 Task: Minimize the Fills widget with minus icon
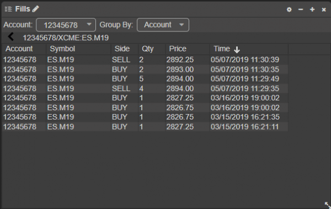301,9
